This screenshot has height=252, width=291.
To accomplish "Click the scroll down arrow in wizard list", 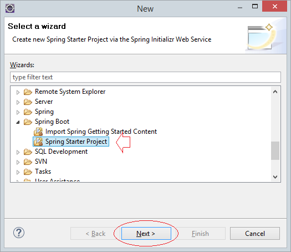I will tap(275, 177).
